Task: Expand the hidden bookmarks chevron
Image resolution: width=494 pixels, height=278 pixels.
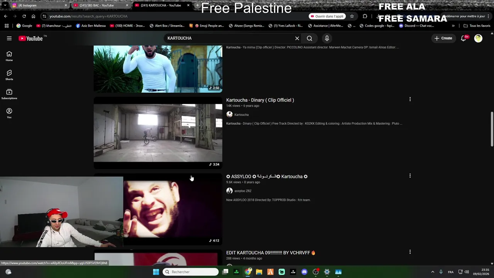Action: coord(453,26)
